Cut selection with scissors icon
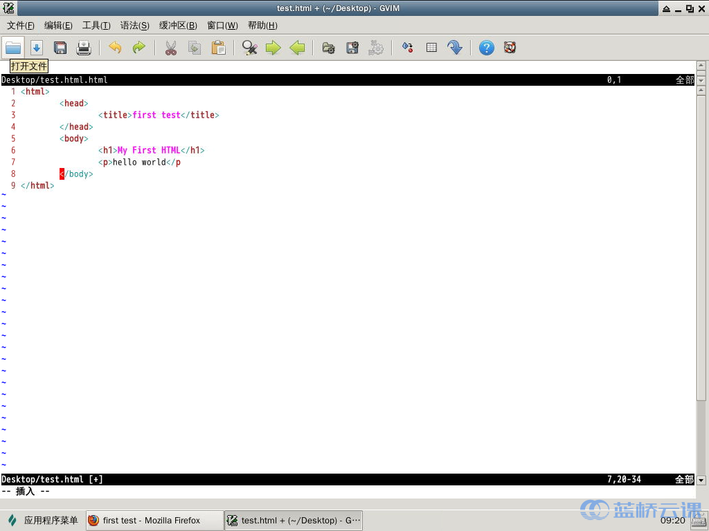 pyautogui.click(x=170, y=48)
